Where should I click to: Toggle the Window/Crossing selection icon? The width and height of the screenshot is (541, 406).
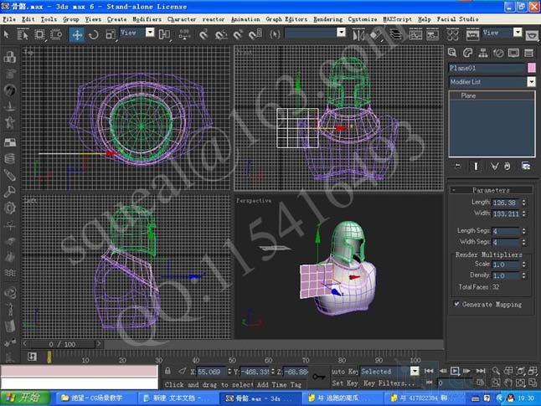click(56, 34)
